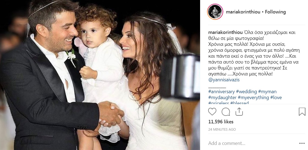Open comments with speech bubble icon
This screenshot has height=150, width=308.
point(226,112)
